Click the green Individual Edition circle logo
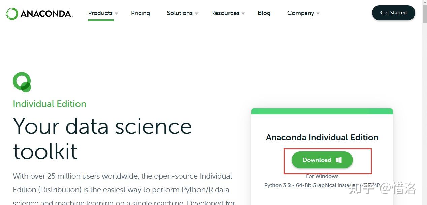 point(22,81)
